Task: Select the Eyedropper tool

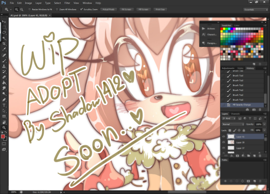Action: pos(4,49)
